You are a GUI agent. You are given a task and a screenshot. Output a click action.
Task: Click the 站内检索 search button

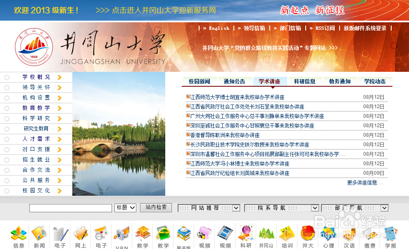156,207
